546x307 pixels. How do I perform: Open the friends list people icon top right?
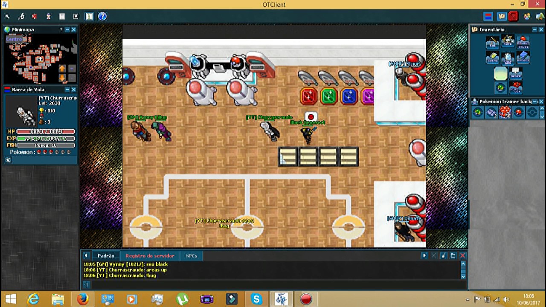point(527,17)
